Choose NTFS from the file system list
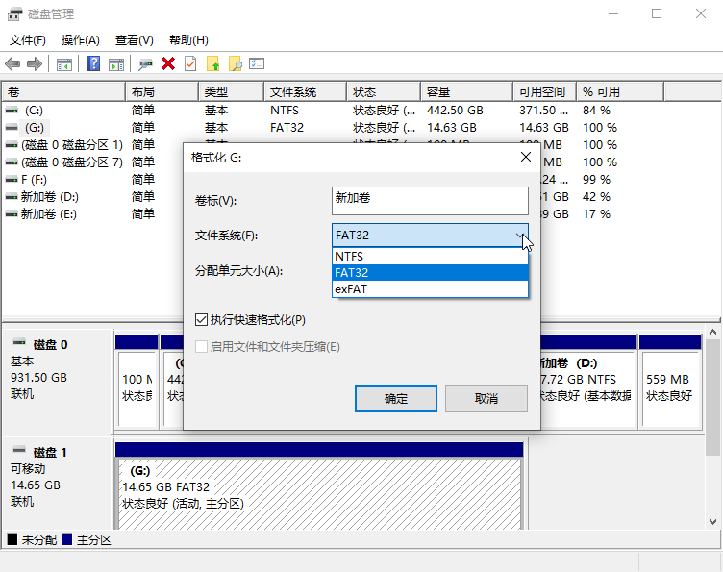The width and height of the screenshot is (723, 572). point(430,257)
